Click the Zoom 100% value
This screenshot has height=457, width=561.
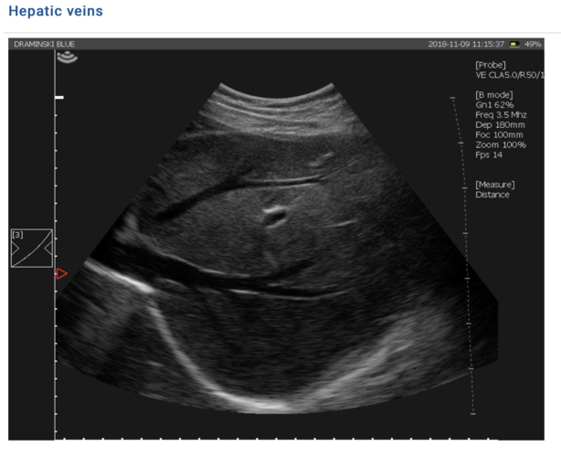tap(501, 145)
